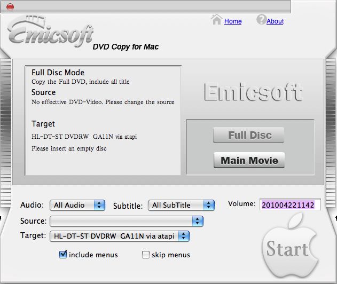Click the "Full Disc Mode" heading text

(58, 73)
